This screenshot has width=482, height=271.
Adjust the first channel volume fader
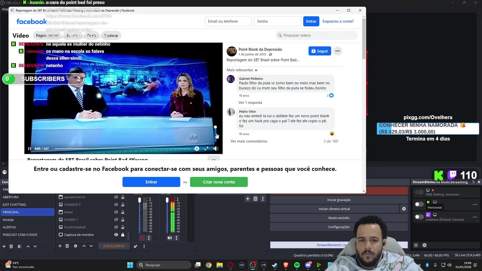coord(139,200)
